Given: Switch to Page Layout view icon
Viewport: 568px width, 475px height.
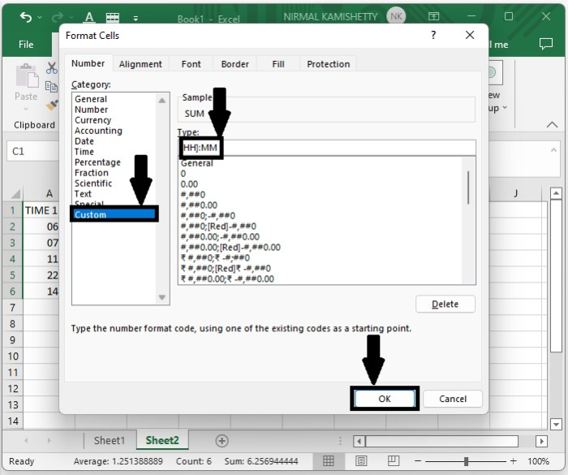Looking at the screenshot, I should pyautogui.click(x=361, y=461).
